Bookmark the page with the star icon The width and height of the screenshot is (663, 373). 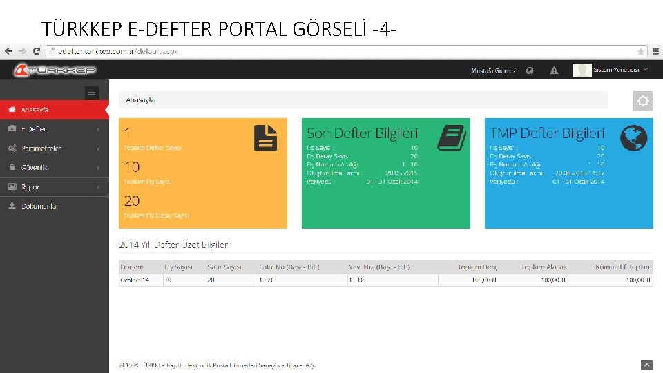(641, 52)
